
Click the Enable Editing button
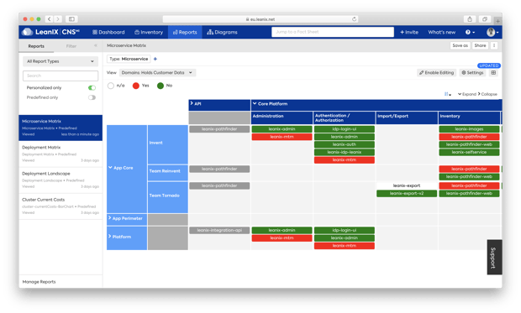pyautogui.click(x=436, y=73)
